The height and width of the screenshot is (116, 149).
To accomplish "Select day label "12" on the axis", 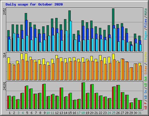I will pos(57,113).
